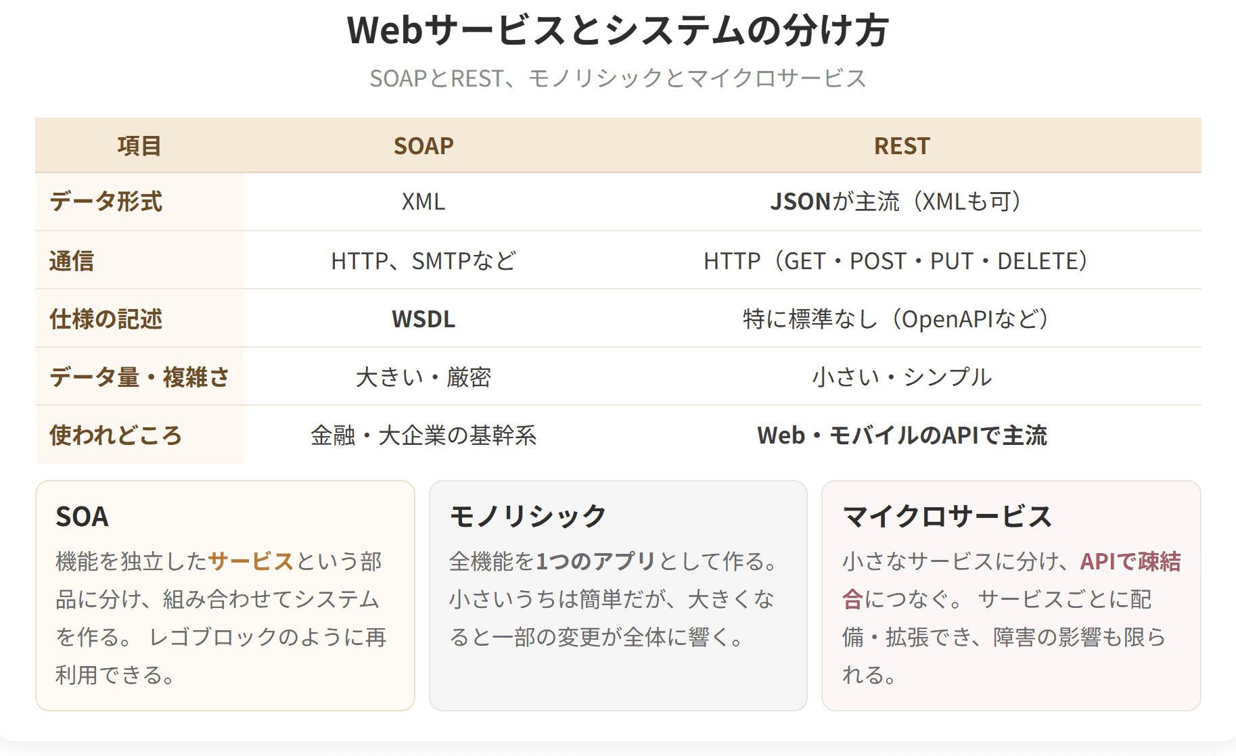Click bold '1つのアプリ' in モノリシック card
This screenshot has height=756, width=1236.
pyautogui.click(x=596, y=561)
